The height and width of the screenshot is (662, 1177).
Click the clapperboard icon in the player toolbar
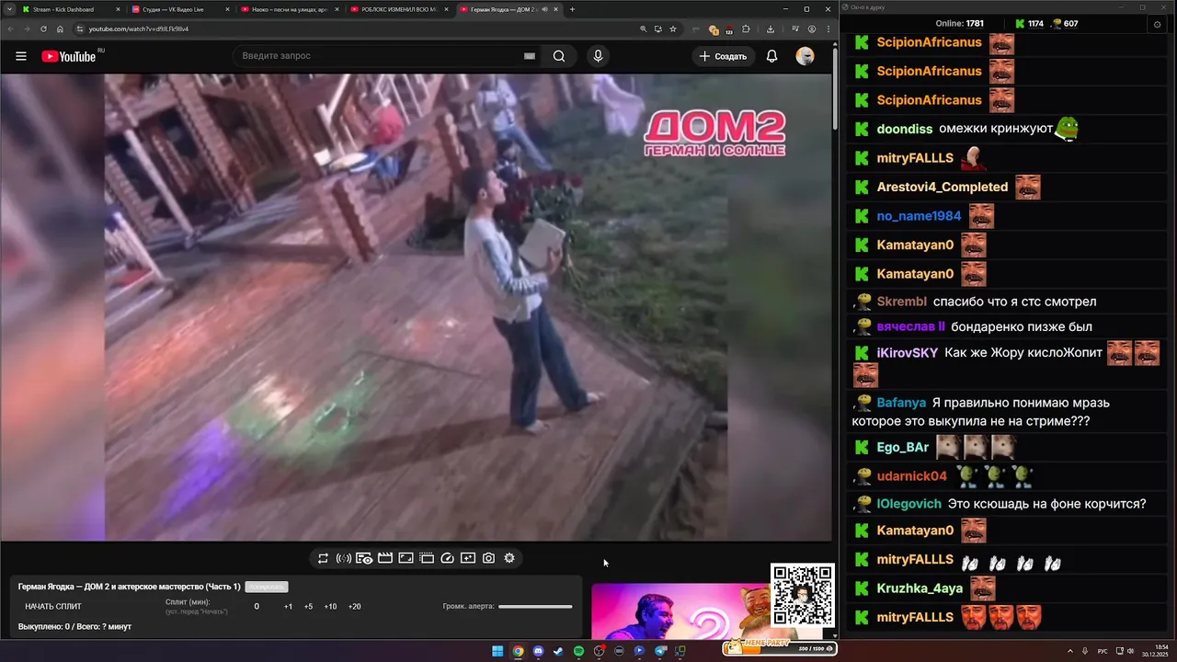385,558
